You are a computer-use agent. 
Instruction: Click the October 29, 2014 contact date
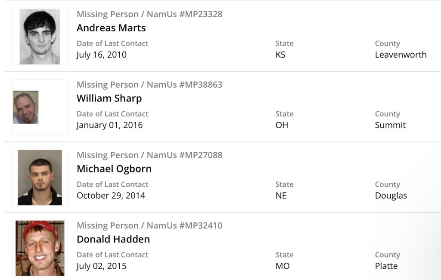click(111, 196)
